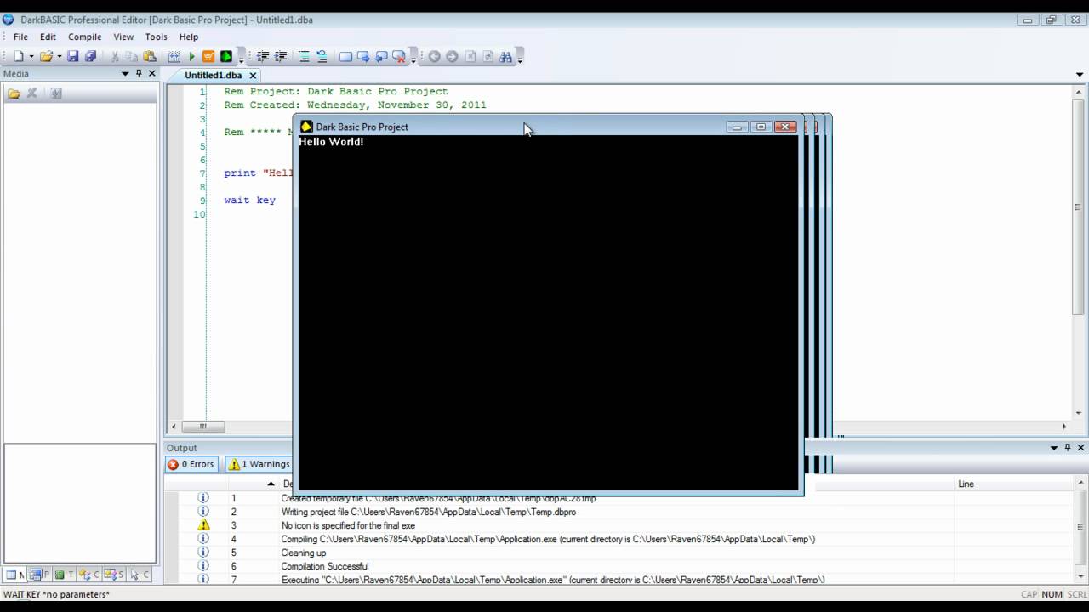This screenshot has height=612, width=1089.
Task: Click the black and green toolbar icon
Action: pyautogui.click(x=226, y=56)
